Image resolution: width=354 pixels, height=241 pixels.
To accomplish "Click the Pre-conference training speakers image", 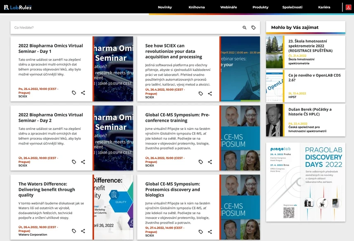I will (x=241, y=138).
